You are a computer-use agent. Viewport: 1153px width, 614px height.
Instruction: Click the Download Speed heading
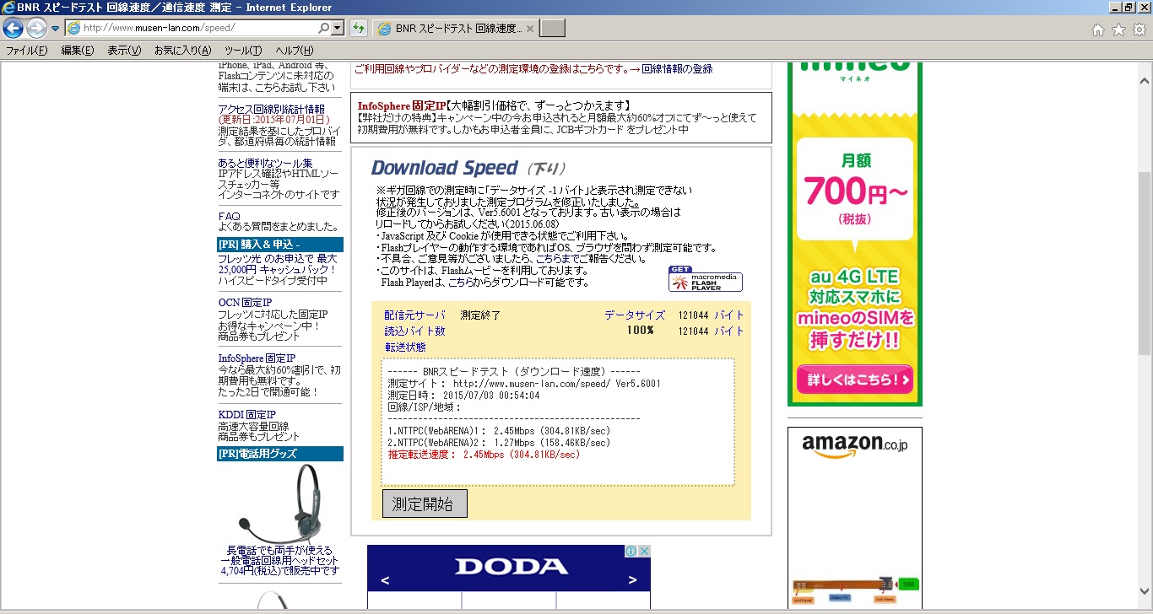444,168
